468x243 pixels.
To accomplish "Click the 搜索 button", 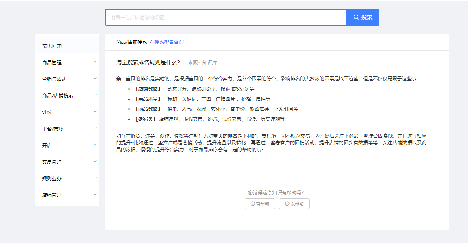I will [363, 17].
